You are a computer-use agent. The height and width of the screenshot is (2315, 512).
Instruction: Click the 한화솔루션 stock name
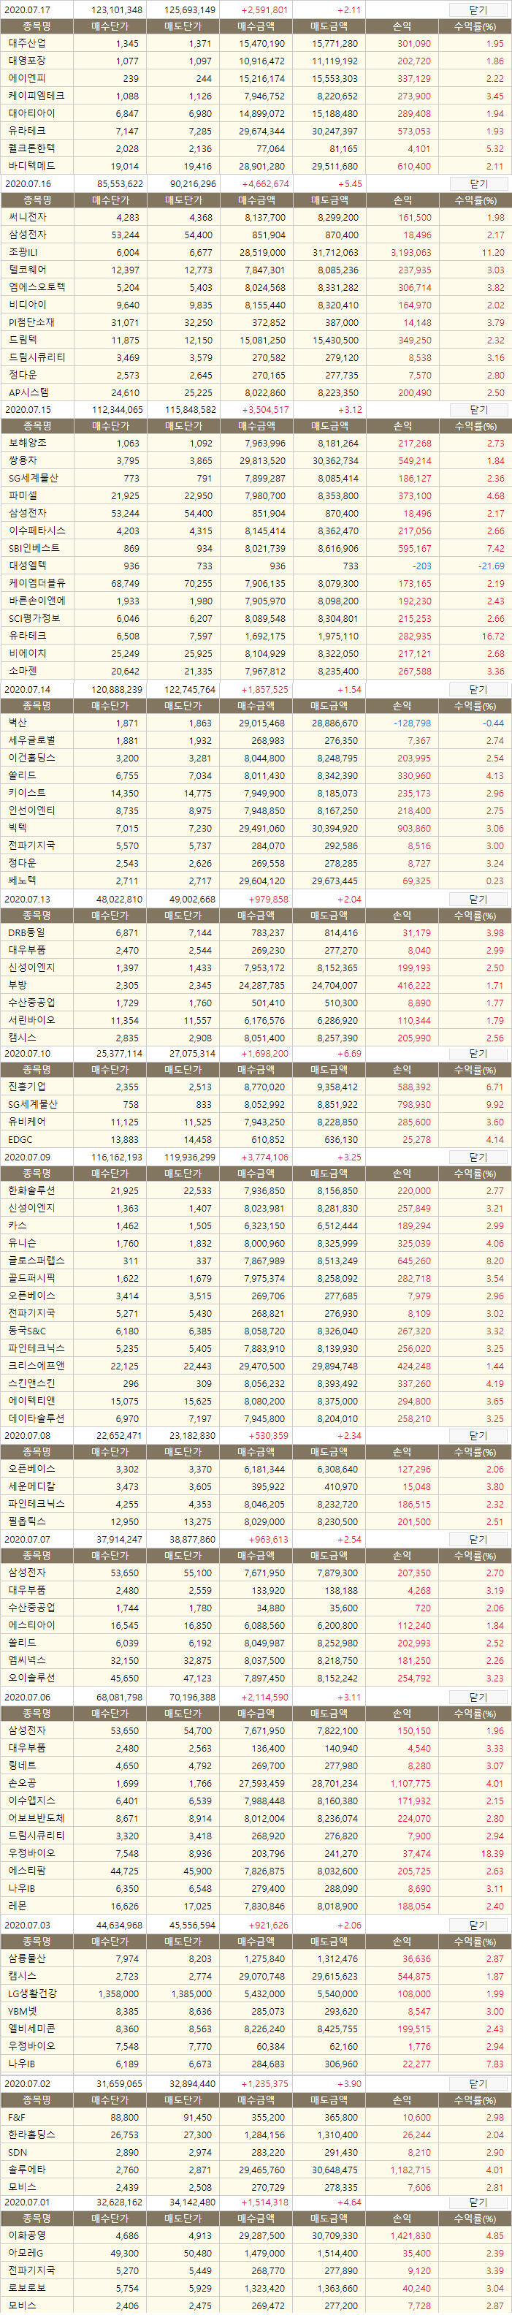pyautogui.click(x=31, y=1191)
